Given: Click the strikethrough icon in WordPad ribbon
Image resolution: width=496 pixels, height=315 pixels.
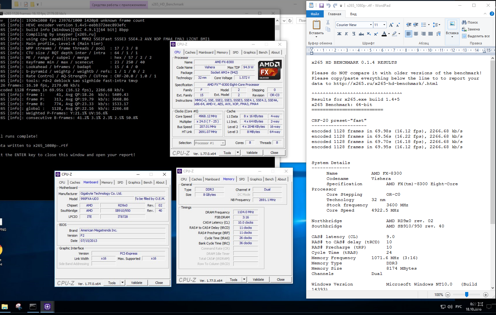Looking at the screenshot, I should click(x=361, y=34).
